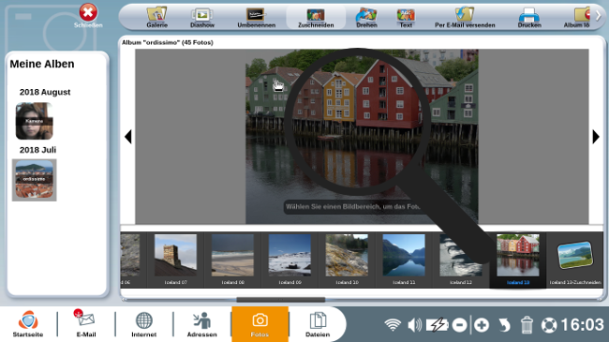Select the Zuschneiden crop tool
The height and width of the screenshot is (342, 609).
pos(316,18)
